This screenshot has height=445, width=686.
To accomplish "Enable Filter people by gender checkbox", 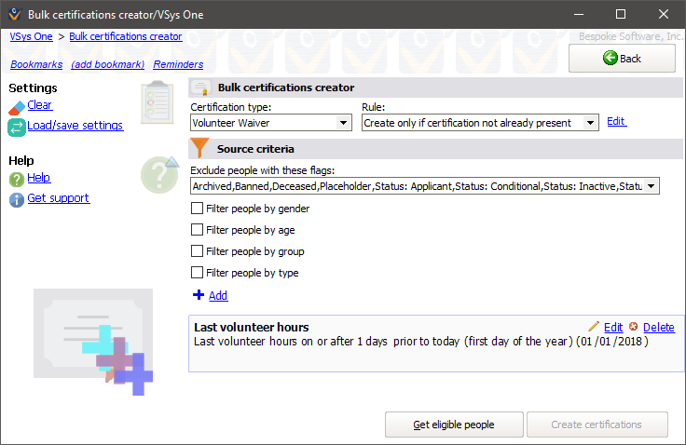I will [197, 209].
